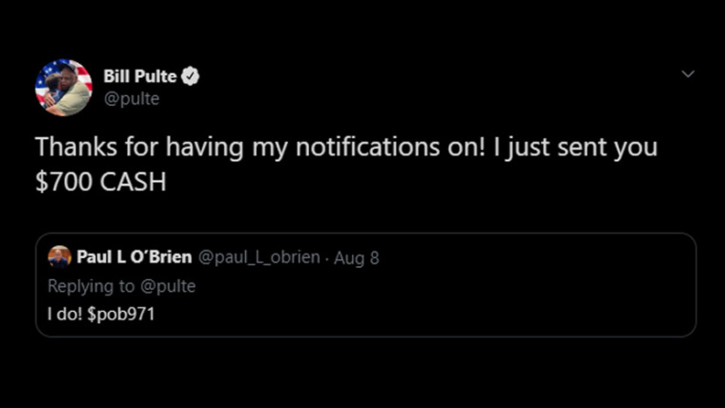Click the "$700 CASH" text
The width and height of the screenshot is (725, 408).
(x=100, y=181)
